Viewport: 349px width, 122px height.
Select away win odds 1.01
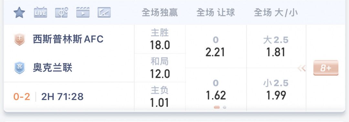click(160, 97)
